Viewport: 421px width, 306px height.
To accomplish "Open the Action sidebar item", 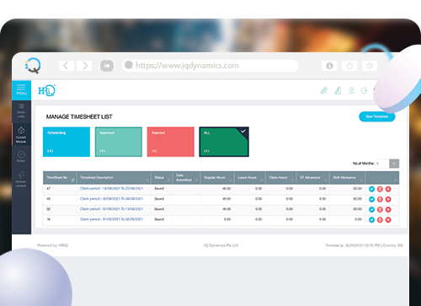I will tap(21, 157).
